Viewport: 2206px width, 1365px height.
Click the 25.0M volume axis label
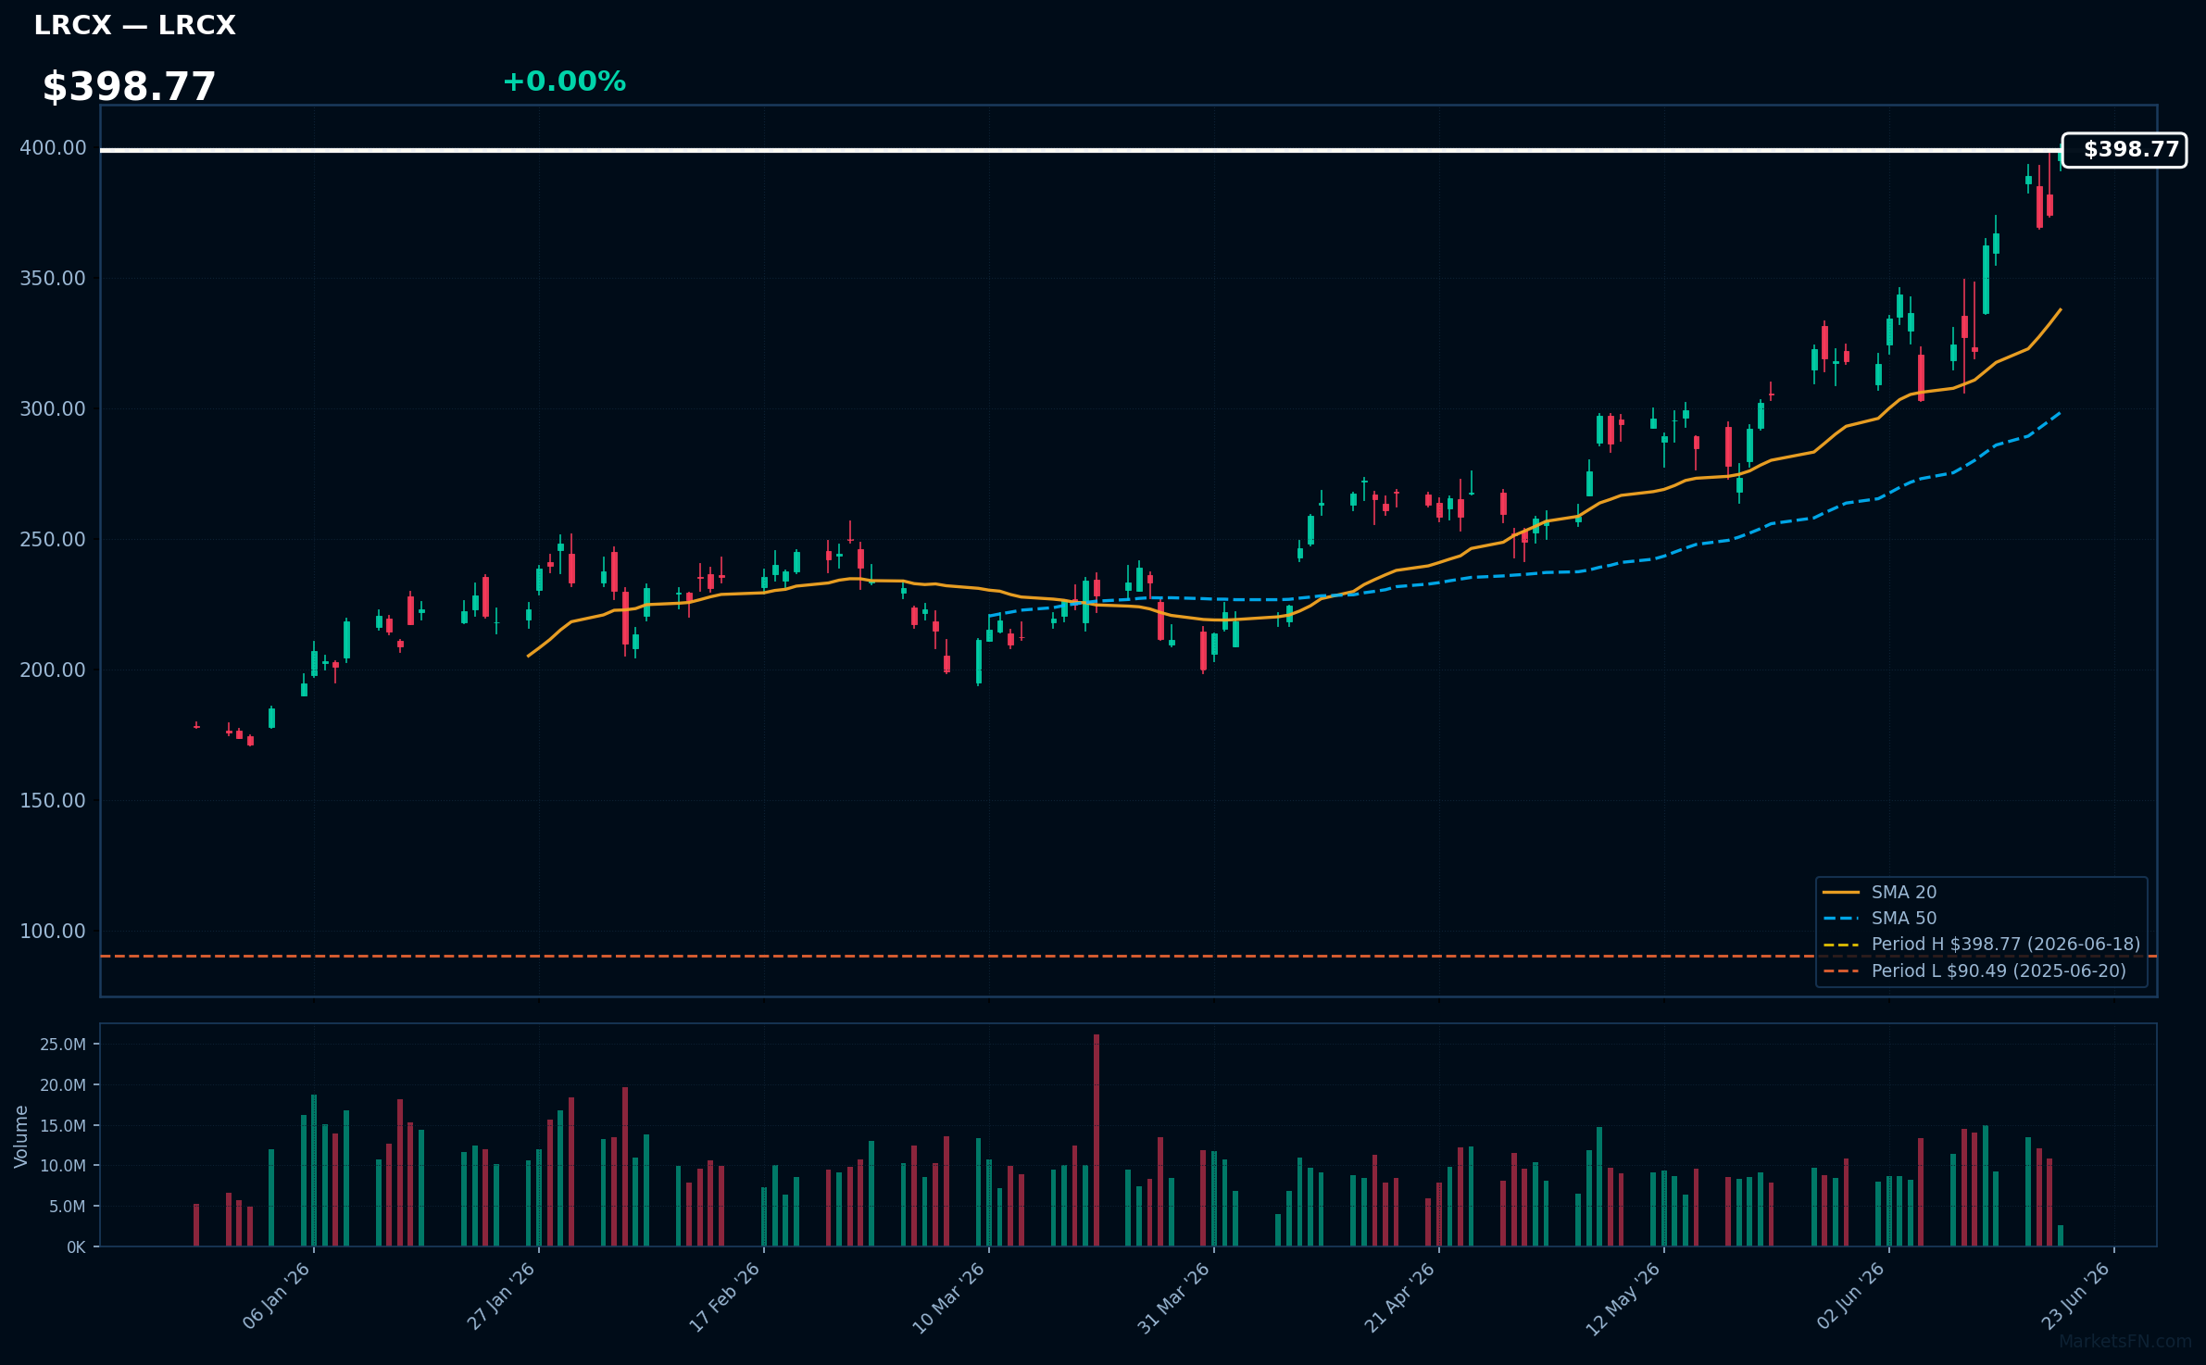[x=63, y=1045]
